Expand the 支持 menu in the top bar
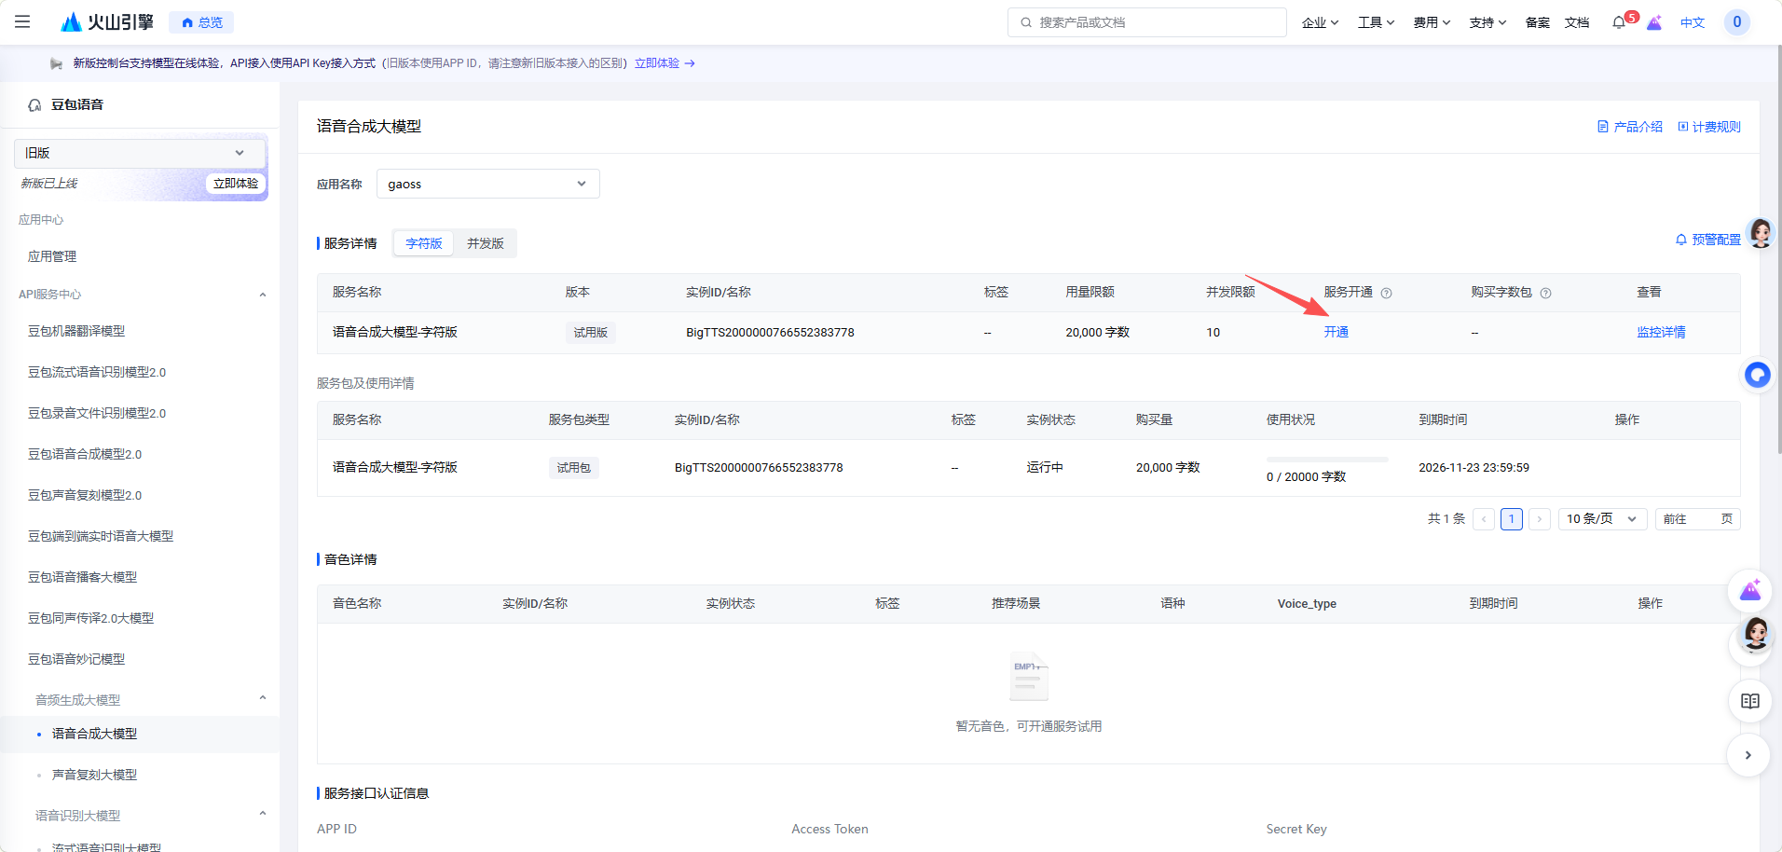The width and height of the screenshot is (1782, 852). pos(1488,22)
